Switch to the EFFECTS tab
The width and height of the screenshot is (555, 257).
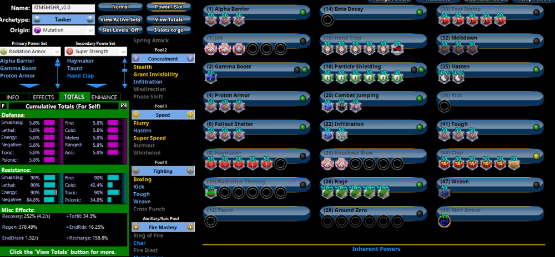(x=43, y=97)
